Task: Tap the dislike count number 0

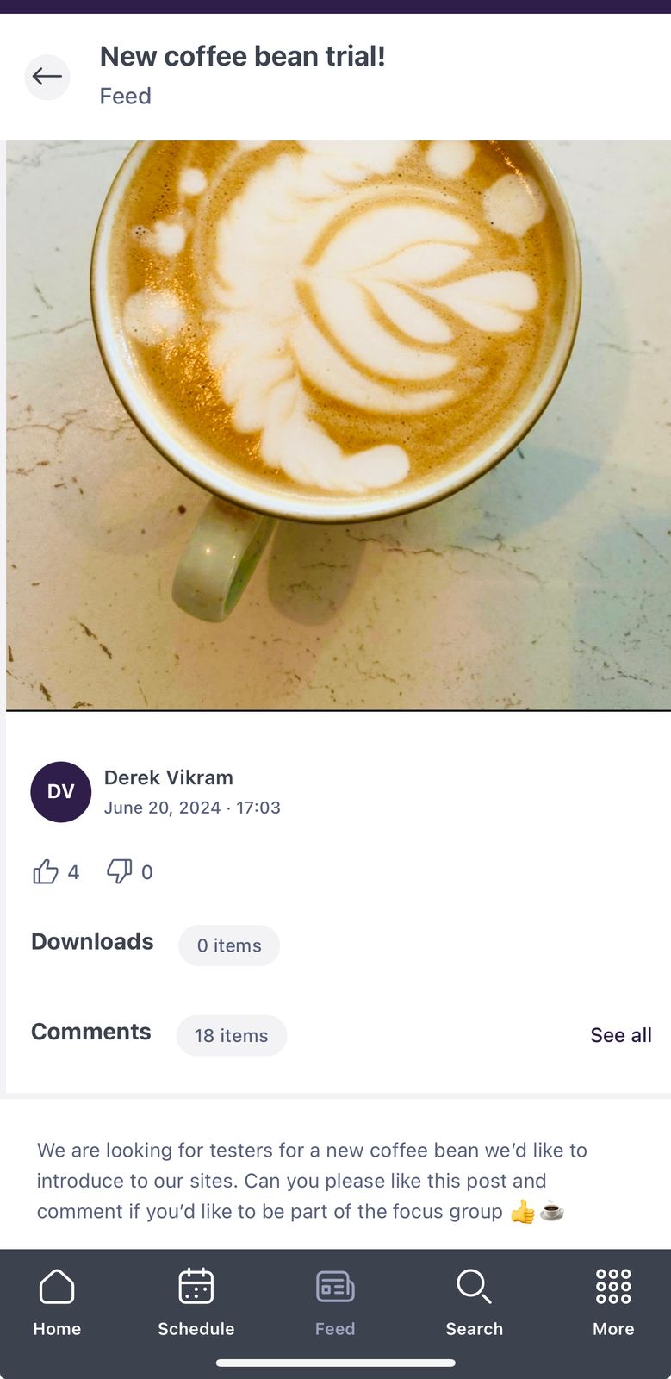Action: (x=147, y=872)
